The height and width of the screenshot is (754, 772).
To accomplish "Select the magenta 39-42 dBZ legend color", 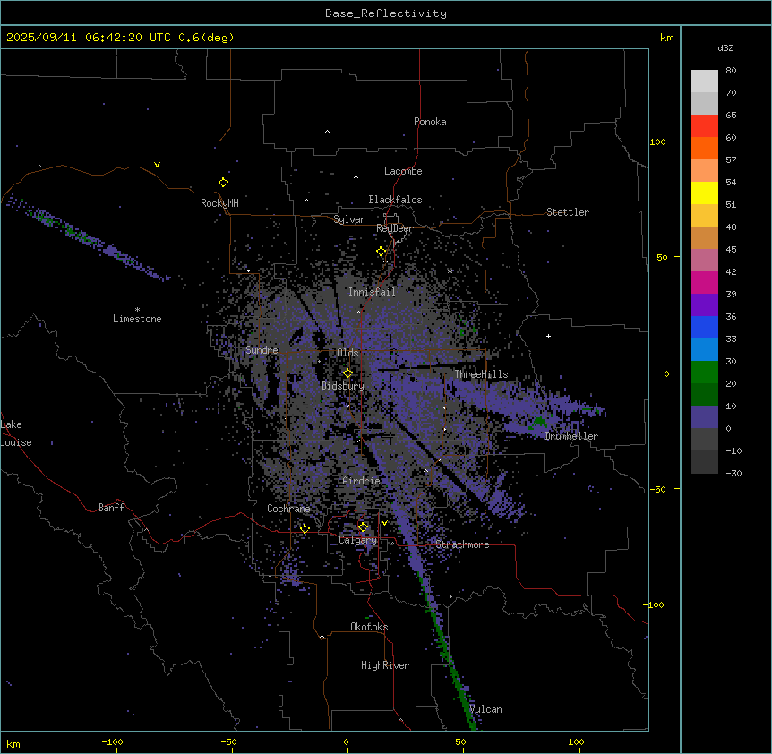I will [704, 282].
